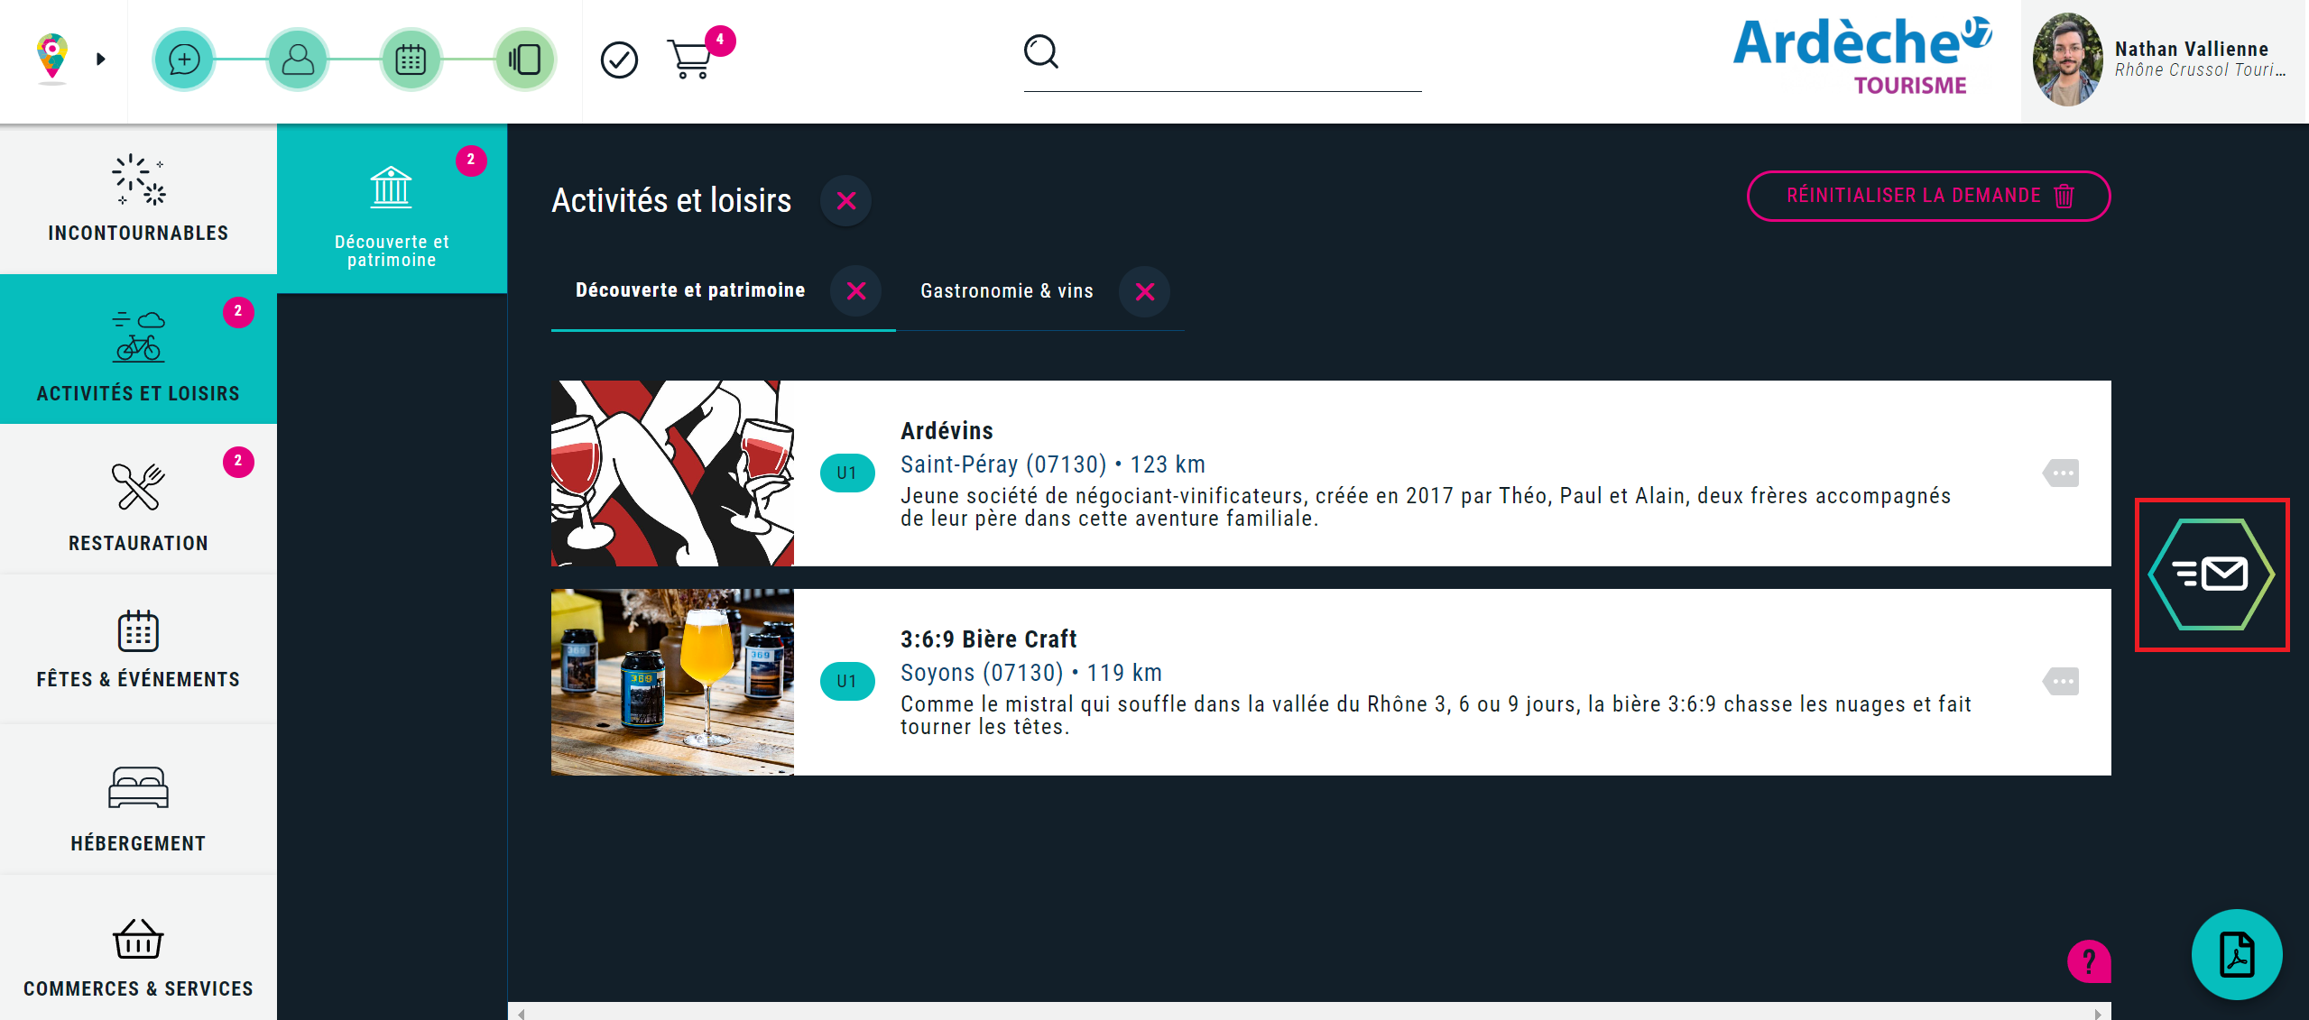This screenshot has height=1020, width=2309.
Task: Open the brochure step icon in header
Action: click(524, 60)
